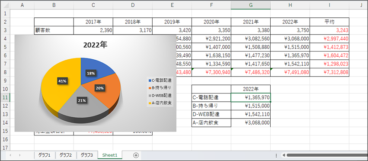Open the グラフ1 sheet tab
This screenshot has height=161, width=368.
45,155
